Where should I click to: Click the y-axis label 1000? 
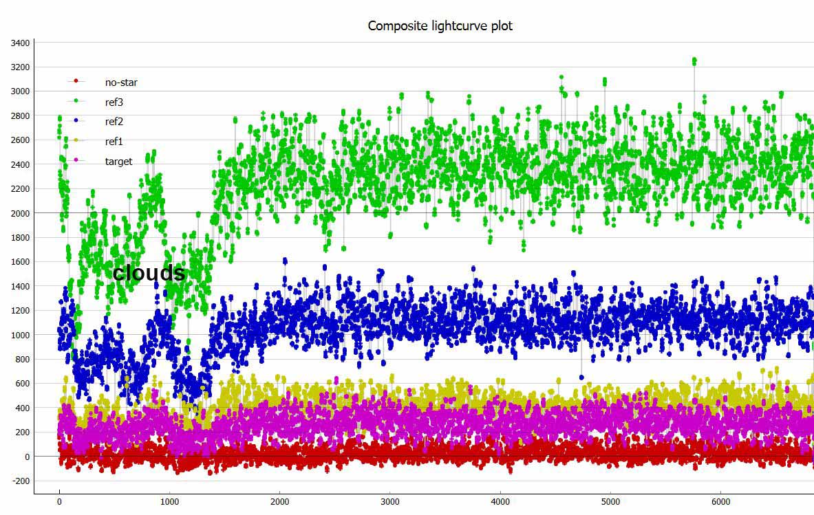coord(20,335)
